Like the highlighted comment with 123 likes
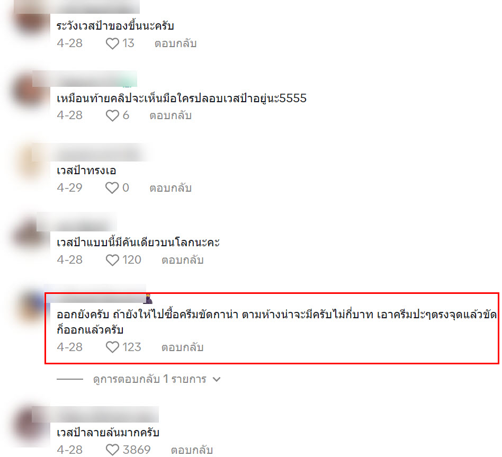This screenshot has width=502, height=457. tap(112, 347)
